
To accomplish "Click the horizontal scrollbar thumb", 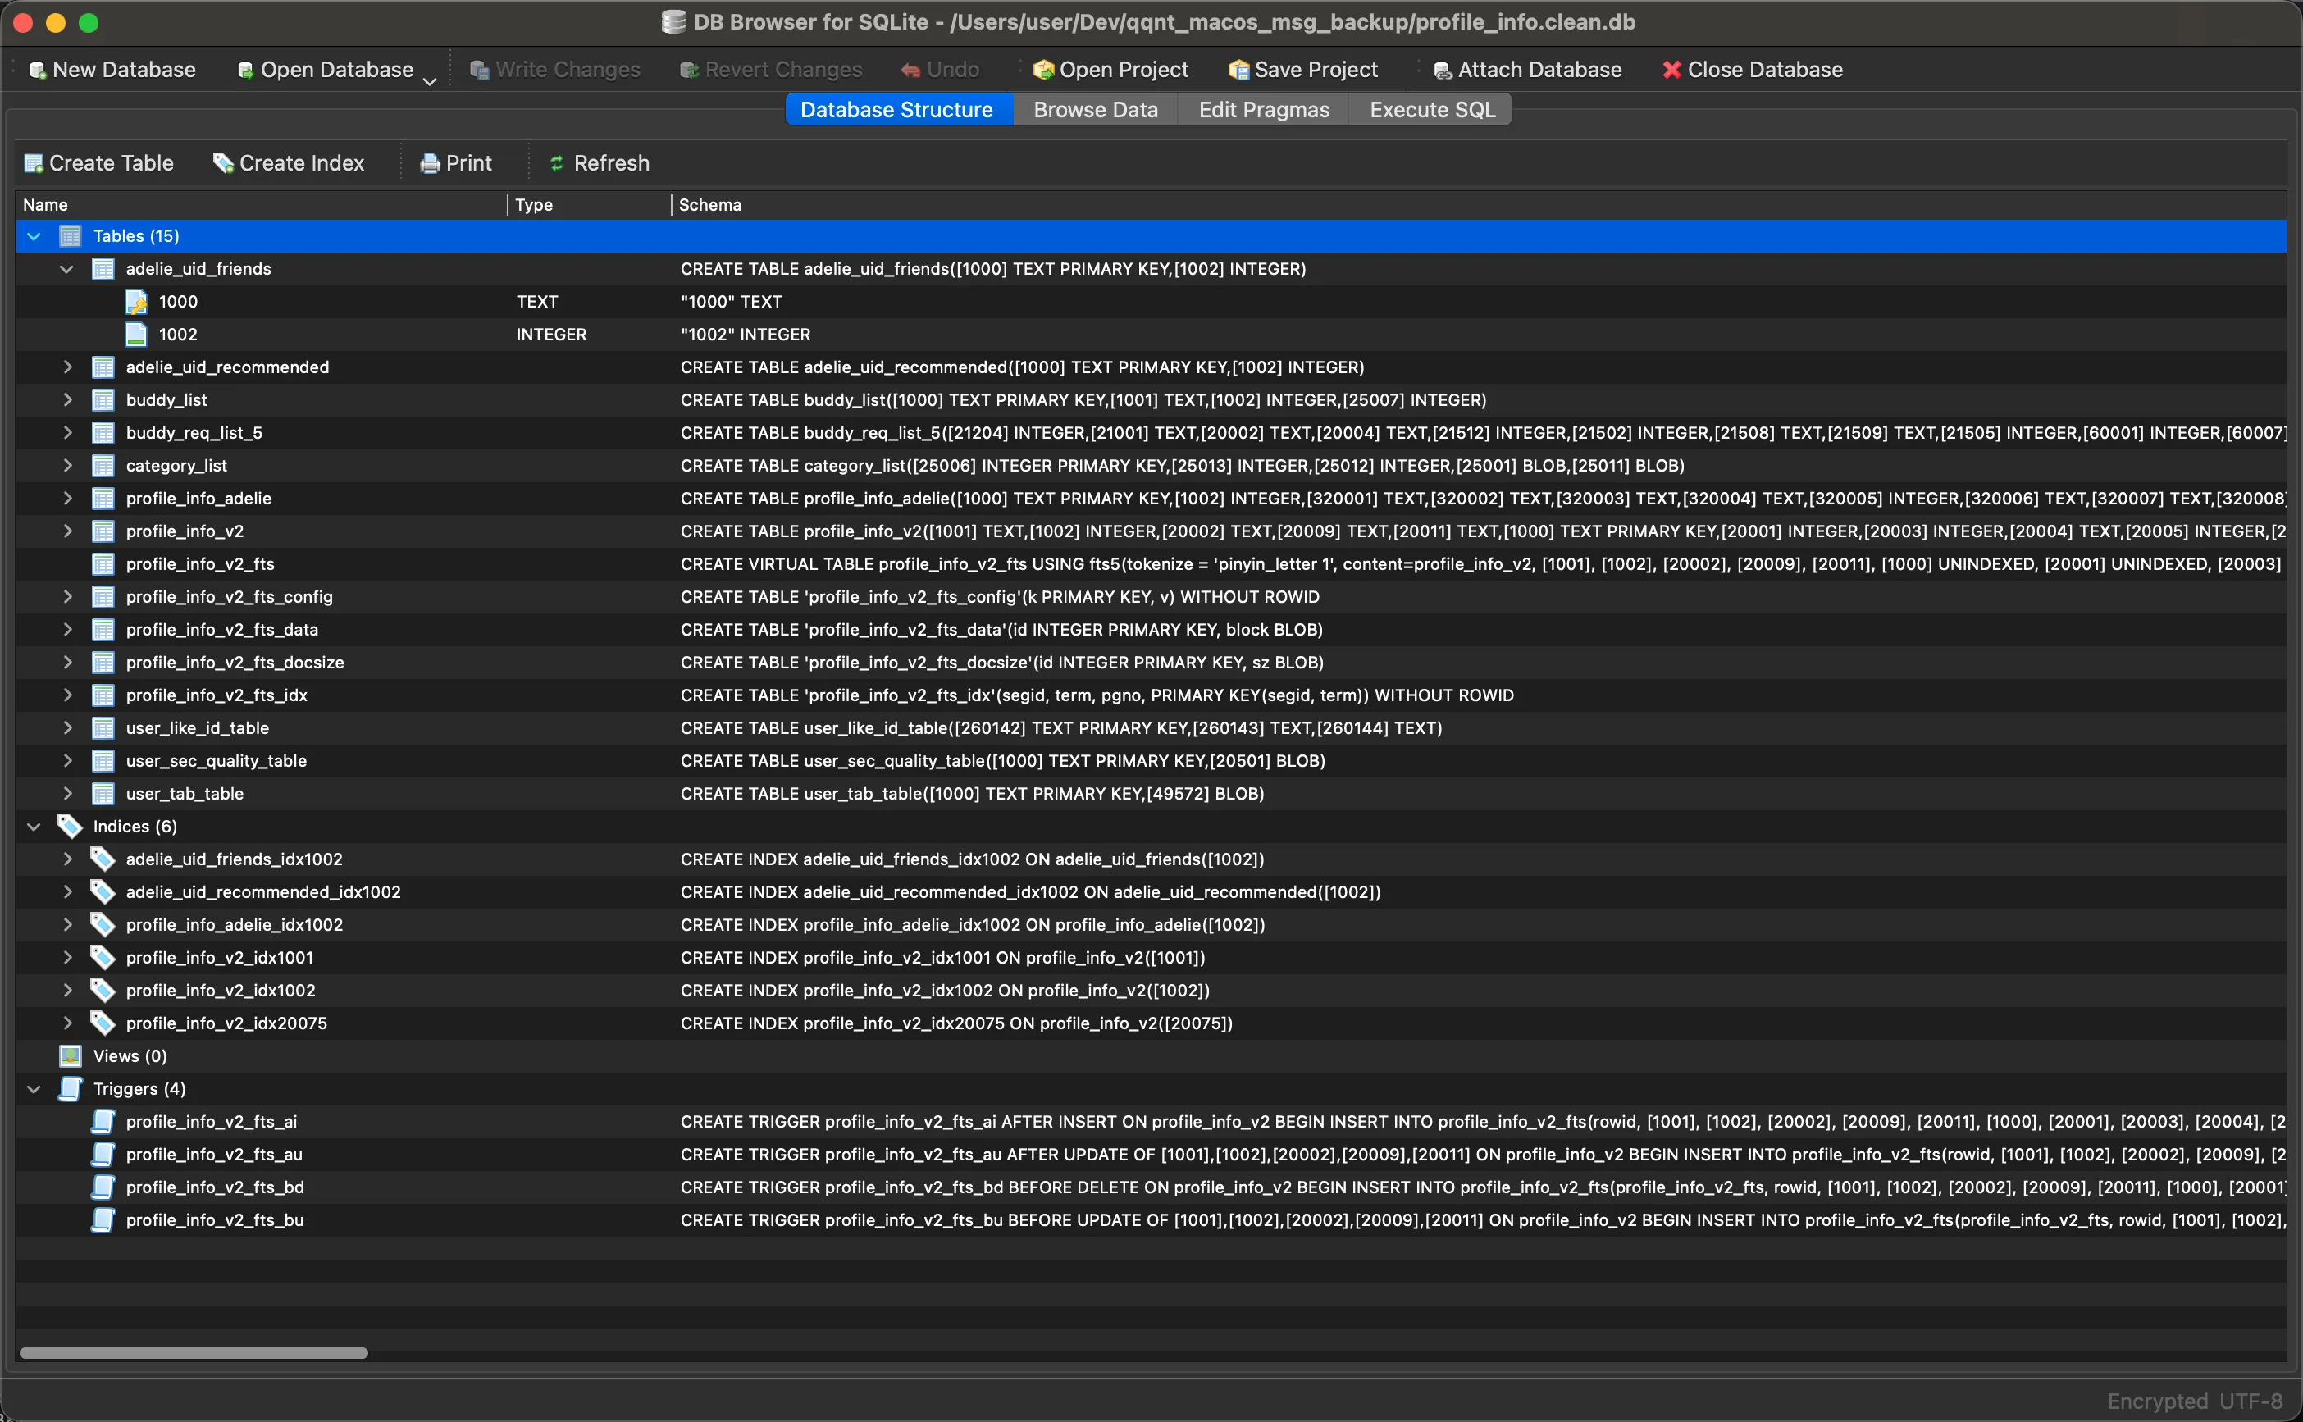I will point(194,1353).
